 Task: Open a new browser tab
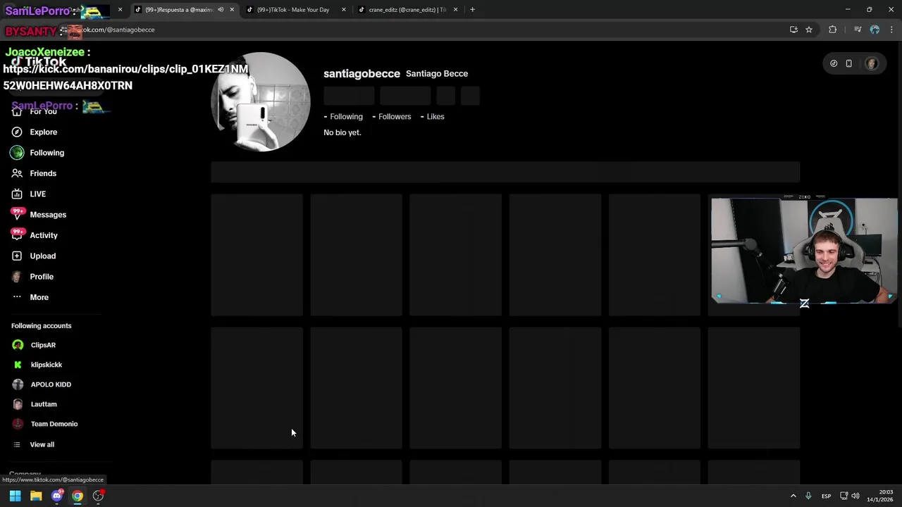472,10
